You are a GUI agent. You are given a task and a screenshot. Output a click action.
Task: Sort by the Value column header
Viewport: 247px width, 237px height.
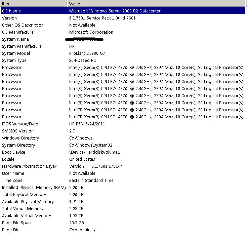click(156, 3)
